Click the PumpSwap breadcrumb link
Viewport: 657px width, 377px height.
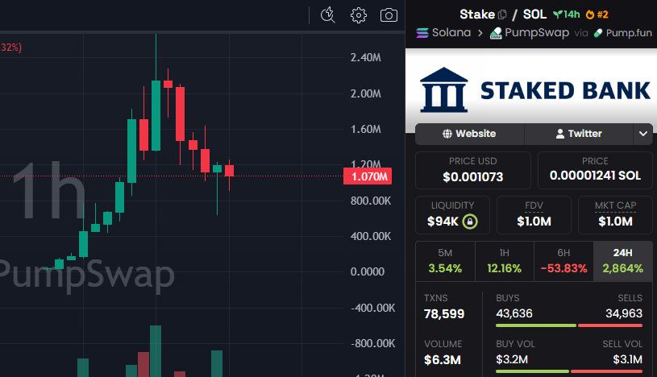[537, 33]
